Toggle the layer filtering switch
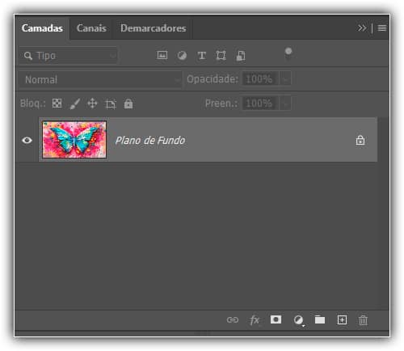 pos(288,53)
